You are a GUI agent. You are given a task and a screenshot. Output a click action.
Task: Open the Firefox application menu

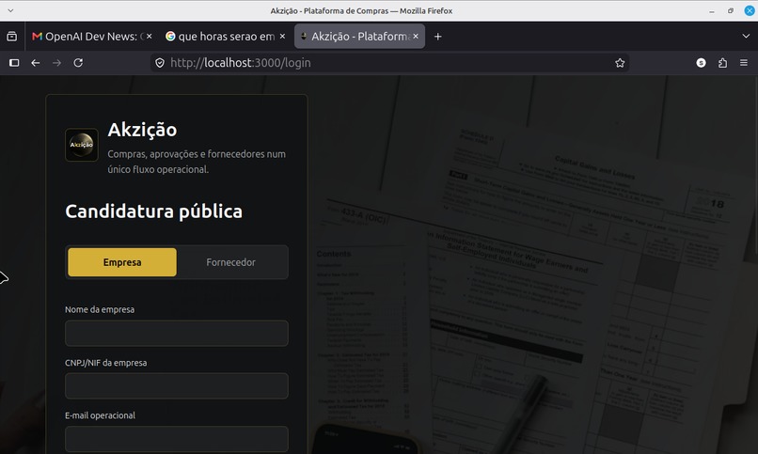pyautogui.click(x=744, y=63)
